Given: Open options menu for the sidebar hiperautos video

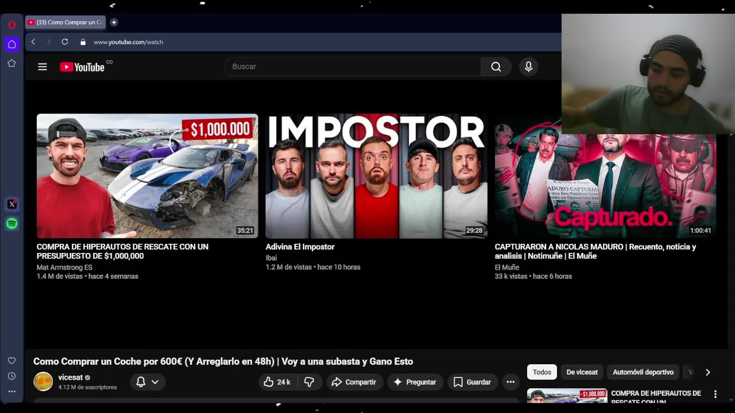Looking at the screenshot, I should click(715, 394).
